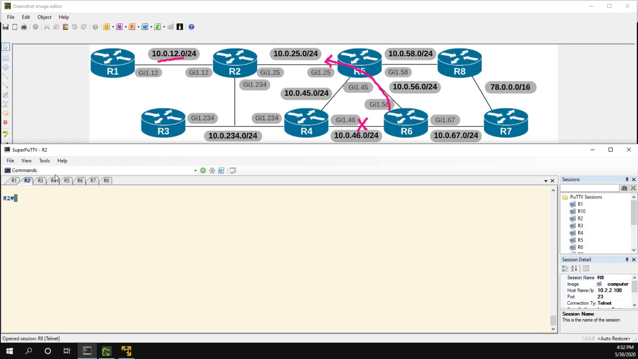Sort Session Detail alphabetically

pos(574,269)
